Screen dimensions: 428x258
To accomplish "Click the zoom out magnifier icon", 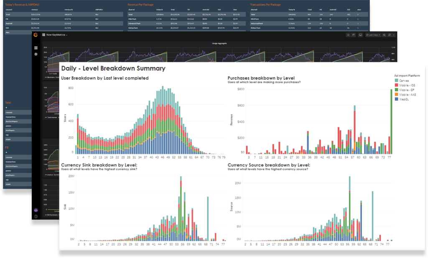I will (x=385, y=35).
